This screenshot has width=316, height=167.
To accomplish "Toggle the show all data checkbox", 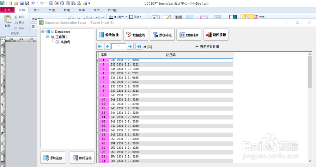I will tap(197, 46).
